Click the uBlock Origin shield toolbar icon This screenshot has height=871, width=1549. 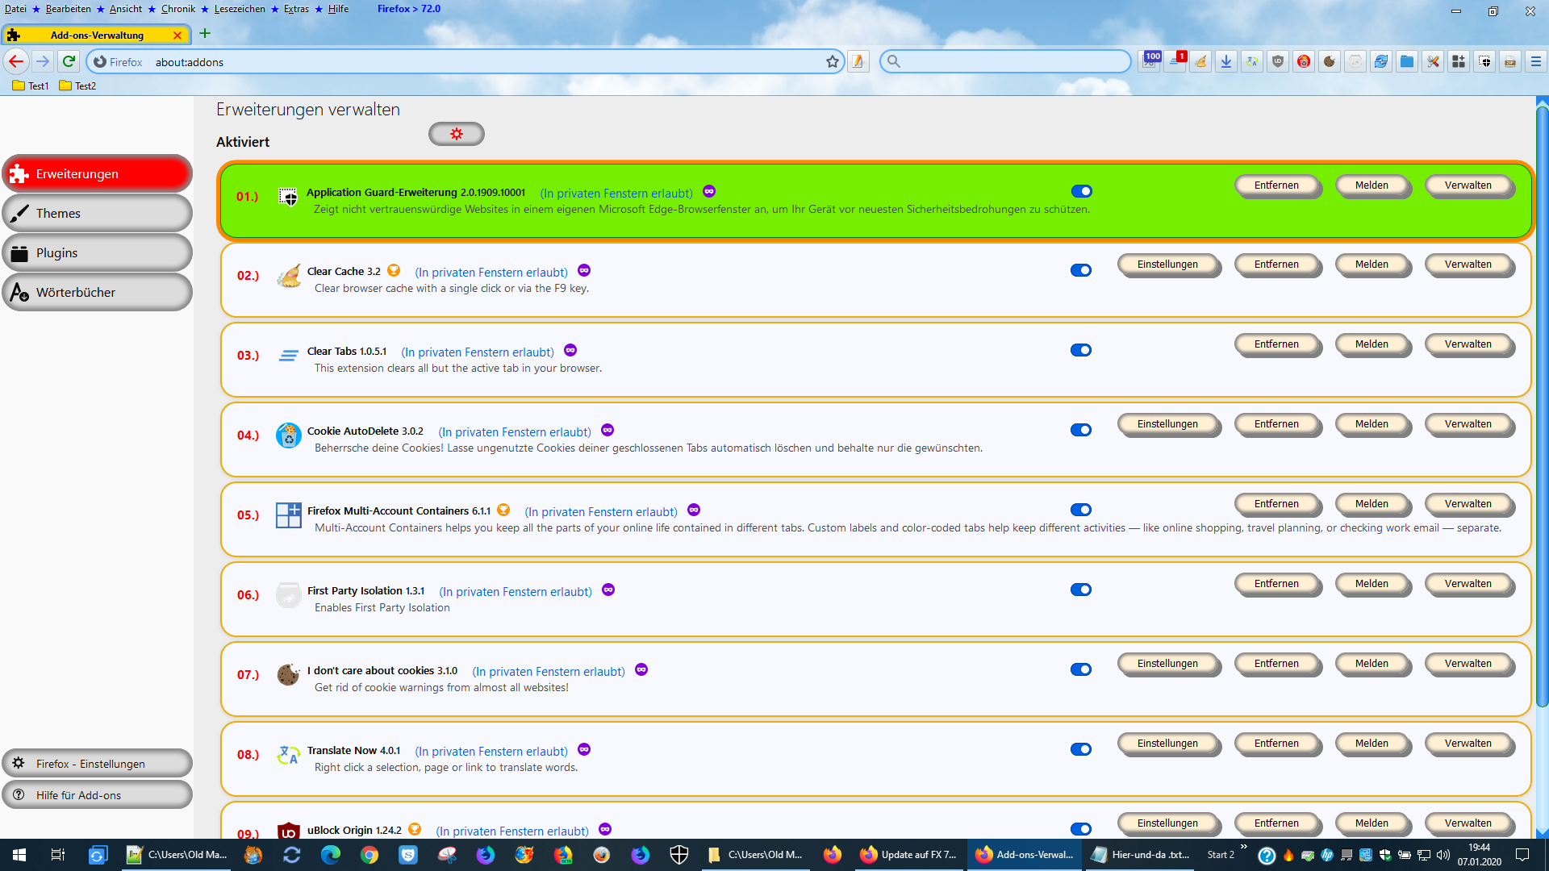pyautogui.click(x=1278, y=61)
